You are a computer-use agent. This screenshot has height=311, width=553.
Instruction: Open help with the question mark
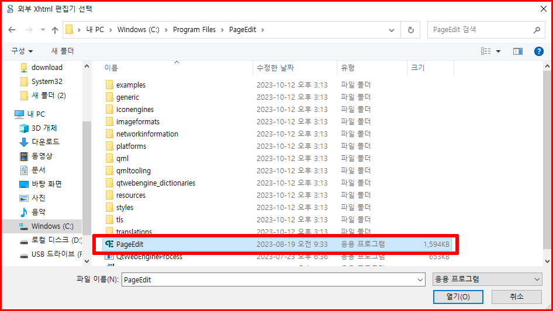538,51
